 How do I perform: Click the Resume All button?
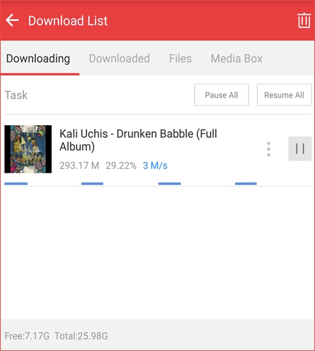[x=284, y=95]
